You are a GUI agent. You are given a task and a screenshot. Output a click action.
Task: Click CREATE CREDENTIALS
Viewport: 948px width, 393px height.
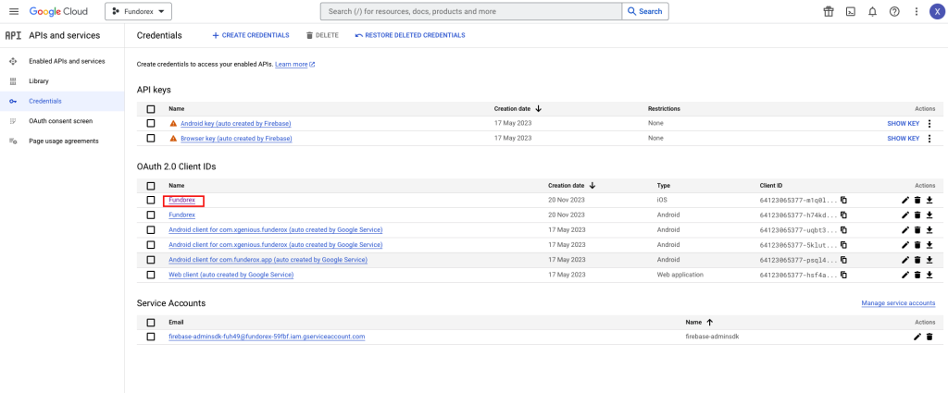click(x=250, y=36)
